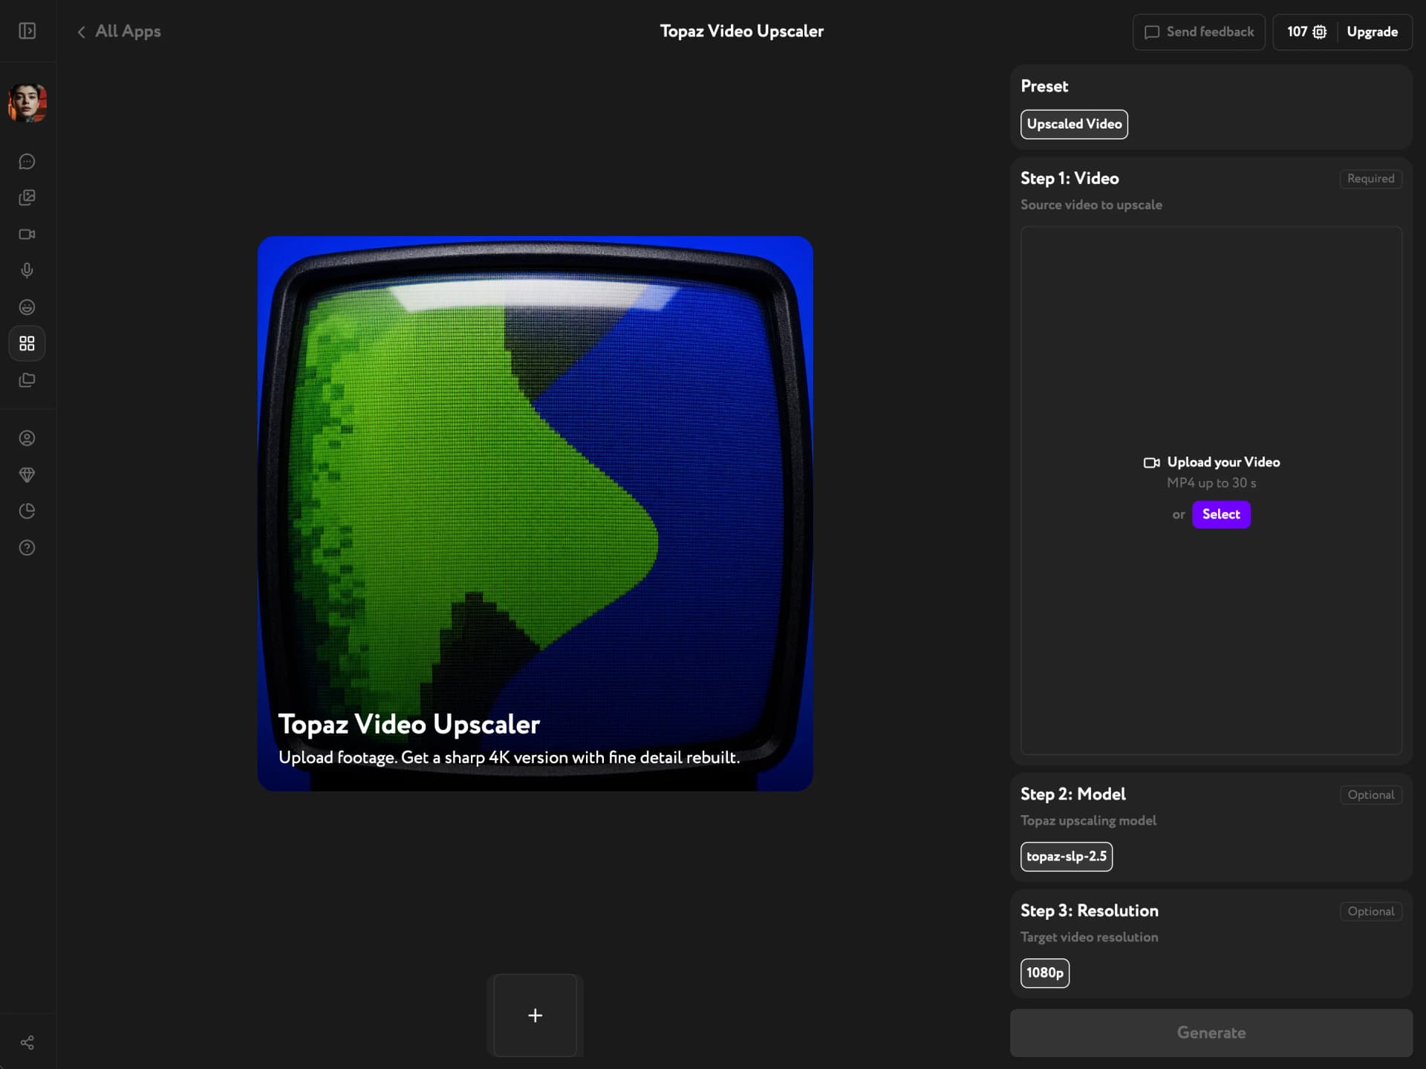Click the Topaz Video Upscaler preview image
The height and width of the screenshot is (1069, 1426).
(x=535, y=514)
